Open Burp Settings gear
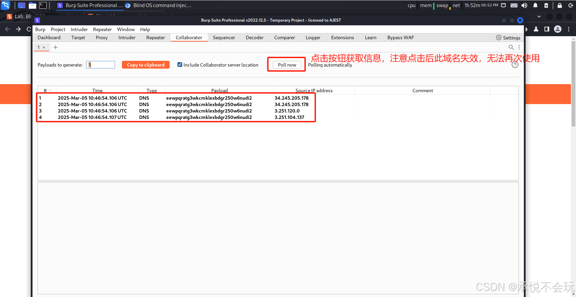The width and height of the screenshot is (576, 297). tap(508, 38)
